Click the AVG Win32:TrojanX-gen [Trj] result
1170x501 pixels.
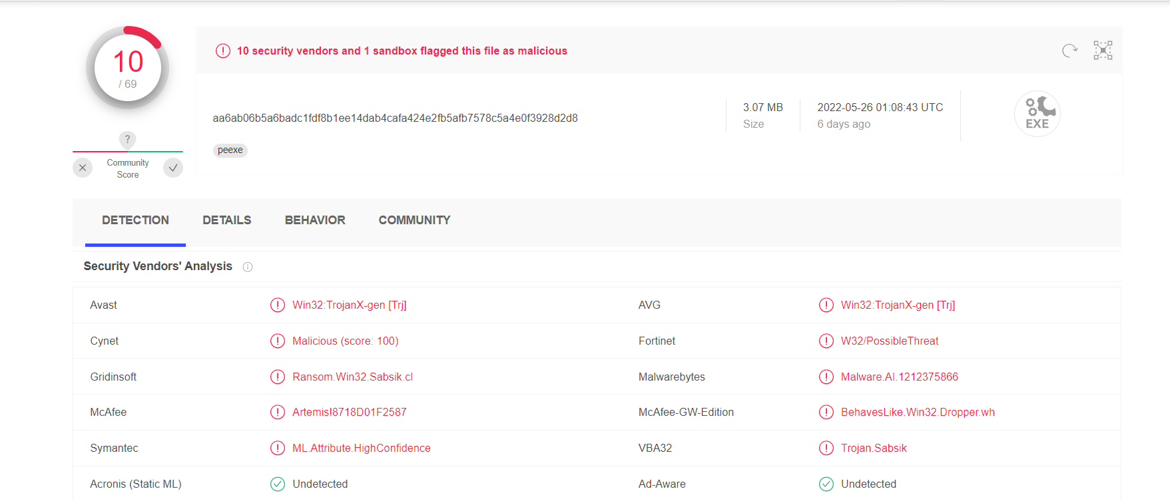pos(898,305)
